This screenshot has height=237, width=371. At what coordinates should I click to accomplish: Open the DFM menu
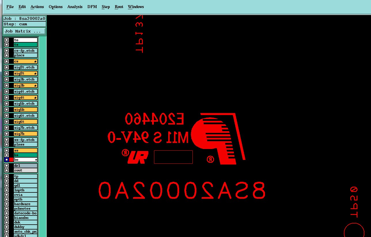point(92,7)
